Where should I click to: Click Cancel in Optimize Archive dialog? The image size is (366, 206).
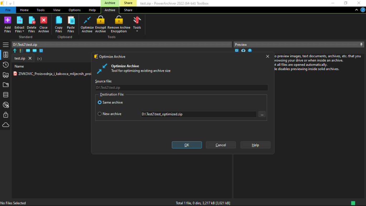tap(221, 145)
